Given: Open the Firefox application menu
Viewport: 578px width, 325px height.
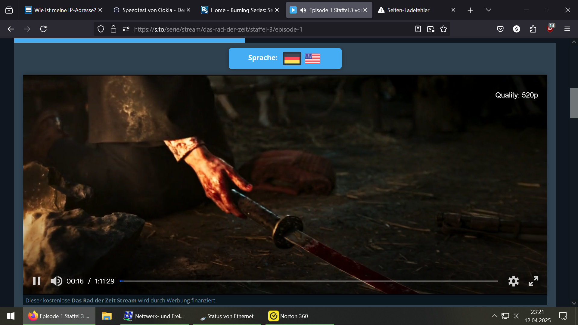Looking at the screenshot, I should point(567,29).
